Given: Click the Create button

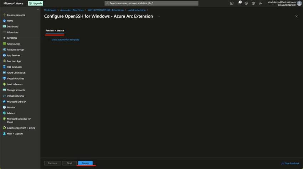Looking at the screenshot, I should coord(85,163).
